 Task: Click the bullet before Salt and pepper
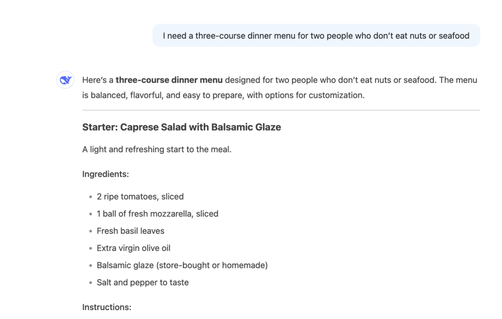(x=91, y=283)
